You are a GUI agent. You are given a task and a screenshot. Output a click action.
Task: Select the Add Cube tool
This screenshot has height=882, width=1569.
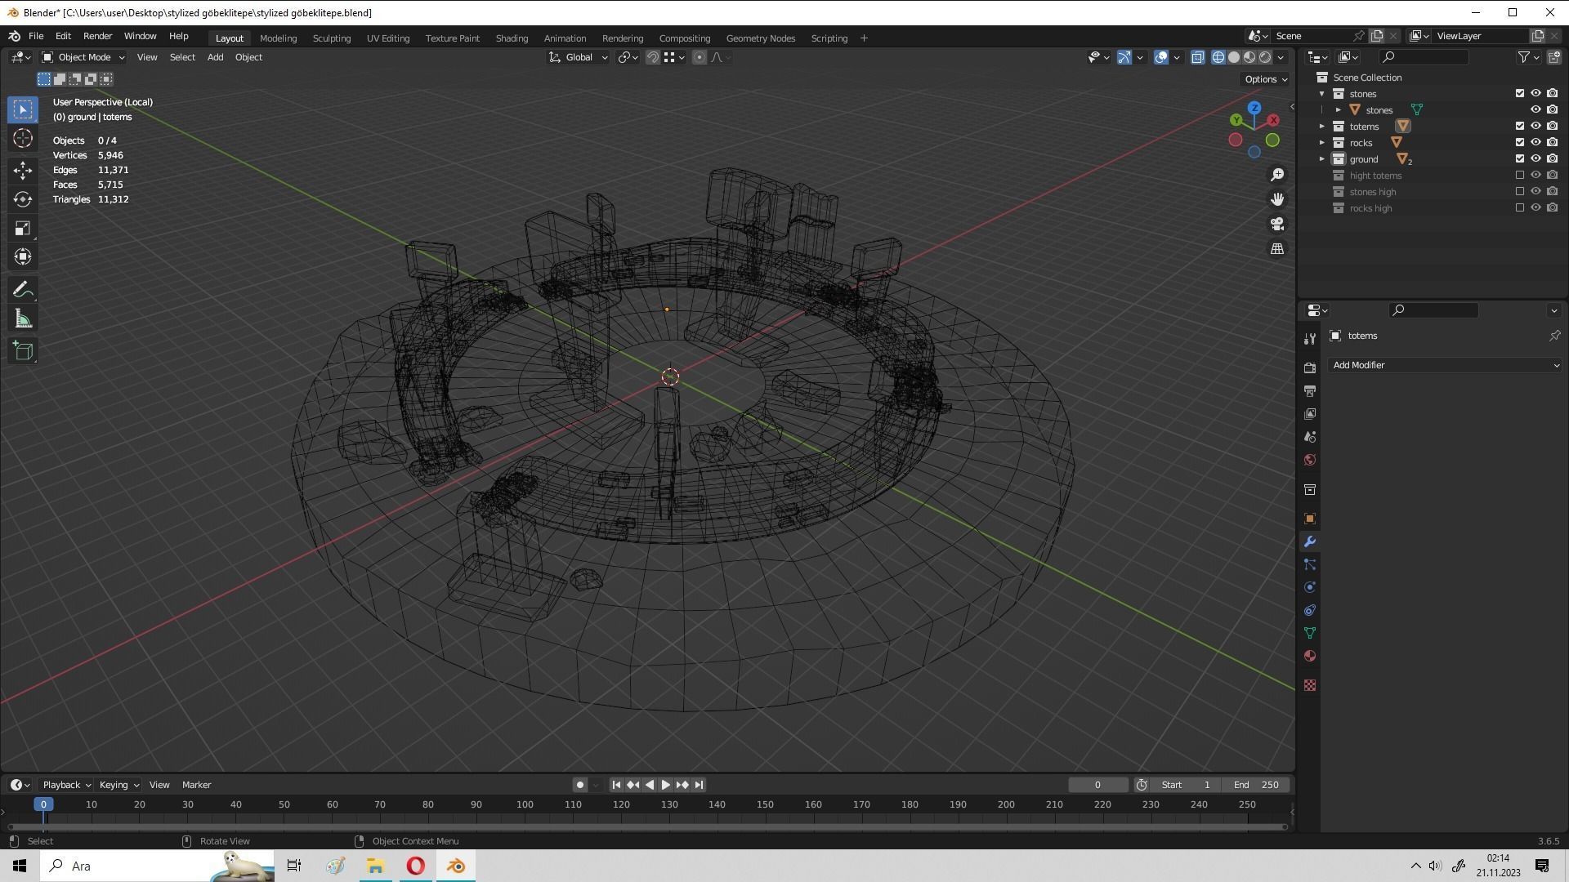pyautogui.click(x=23, y=351)
